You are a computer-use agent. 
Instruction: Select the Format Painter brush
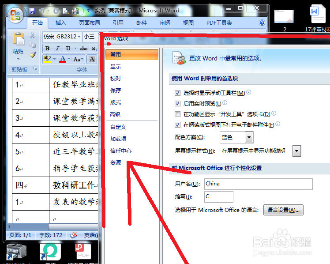click(33, 55)
